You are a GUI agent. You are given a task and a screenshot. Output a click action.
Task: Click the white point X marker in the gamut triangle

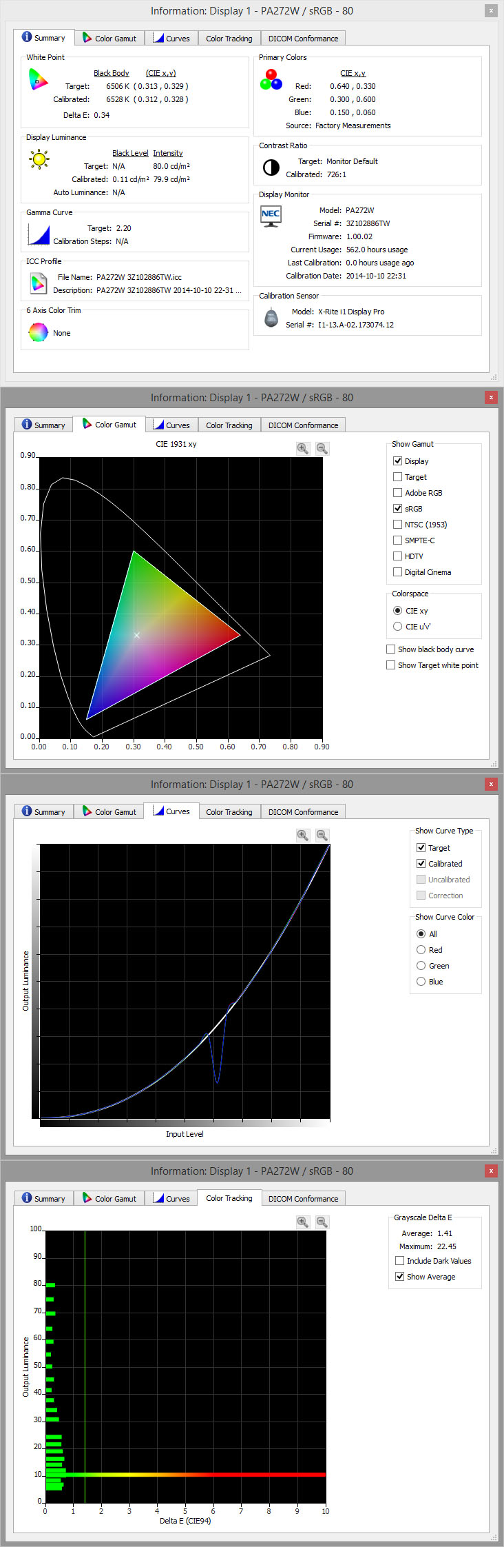click(136, 635)
